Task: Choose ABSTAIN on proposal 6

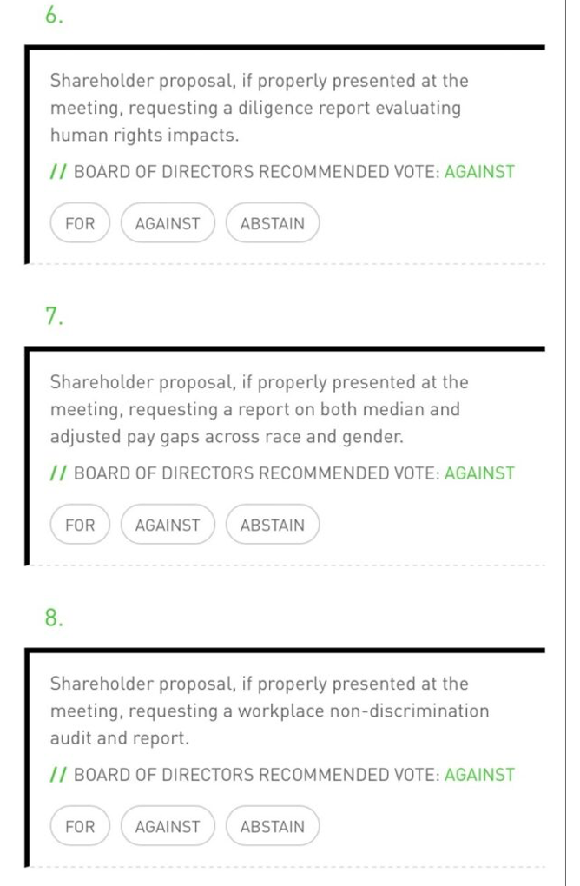Action: (273, 223)
